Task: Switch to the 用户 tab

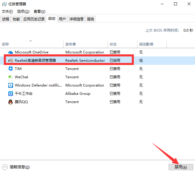Action: tap(62, 19)
